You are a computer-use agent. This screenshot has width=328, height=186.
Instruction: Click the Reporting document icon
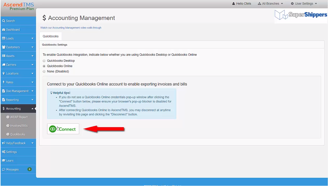pos(4,100)
